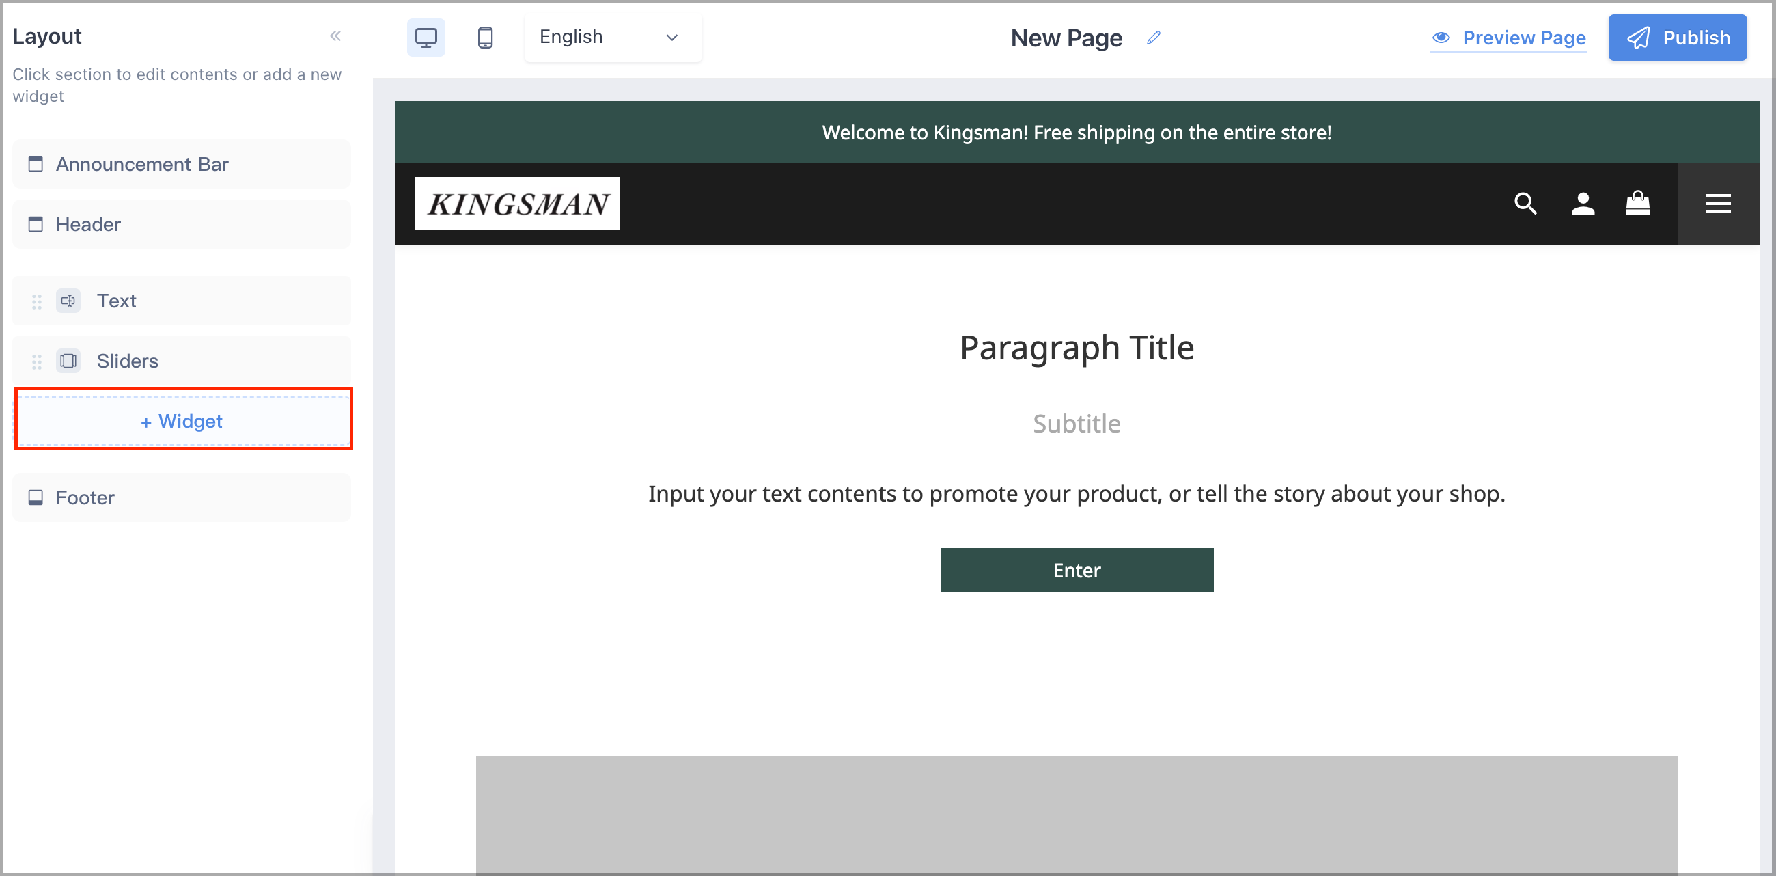Image resolution: width=1776 pixels, height=876 pixels.
Task: Open the shopping bag cart icon
Action: click(1638, 203)
